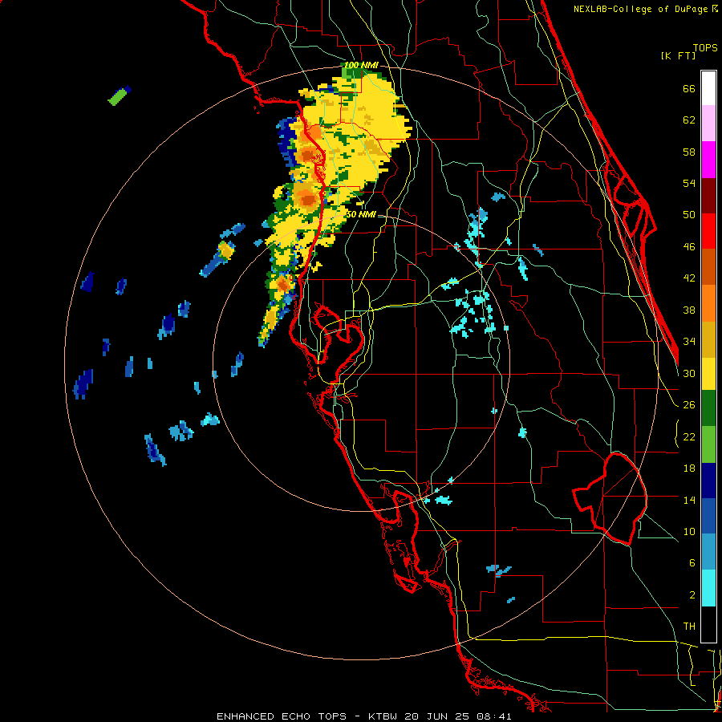Select the bright orange legend swatch

click(x=708, y=302)
